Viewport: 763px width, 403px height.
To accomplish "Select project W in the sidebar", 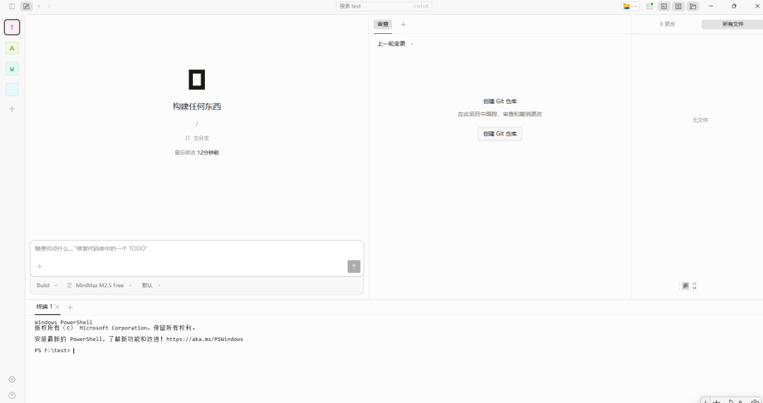I will click(12, 69).
